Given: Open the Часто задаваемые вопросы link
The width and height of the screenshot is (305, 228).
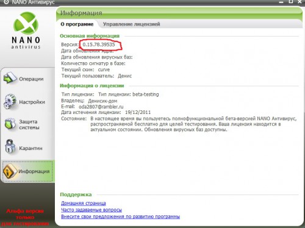Looking at the screenshot, I should point(91,210).
